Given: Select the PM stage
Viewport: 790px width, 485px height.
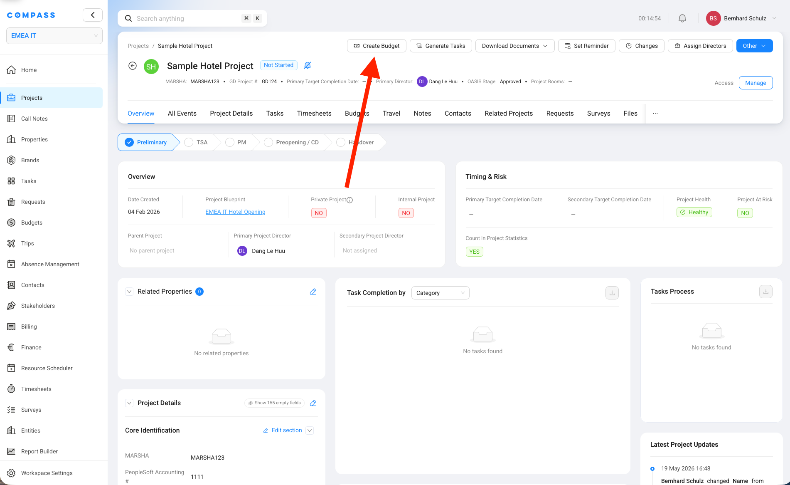Looking at the screenshot, I should [x=236, y=142].
